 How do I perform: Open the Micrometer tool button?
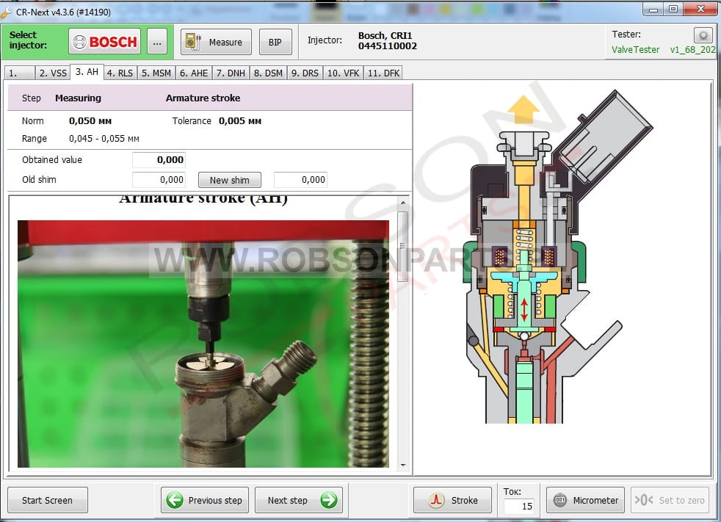click(x=585, y=500)
